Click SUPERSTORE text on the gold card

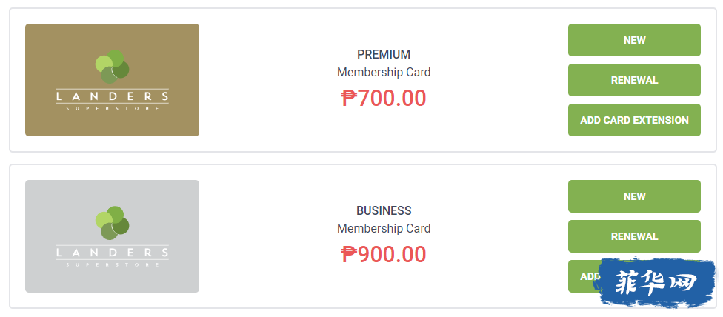pyautogui.click(x=112, y=109)
